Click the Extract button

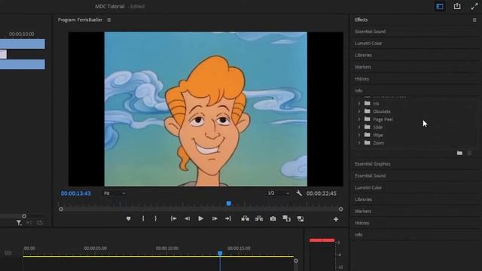click(x=259, y=218)
